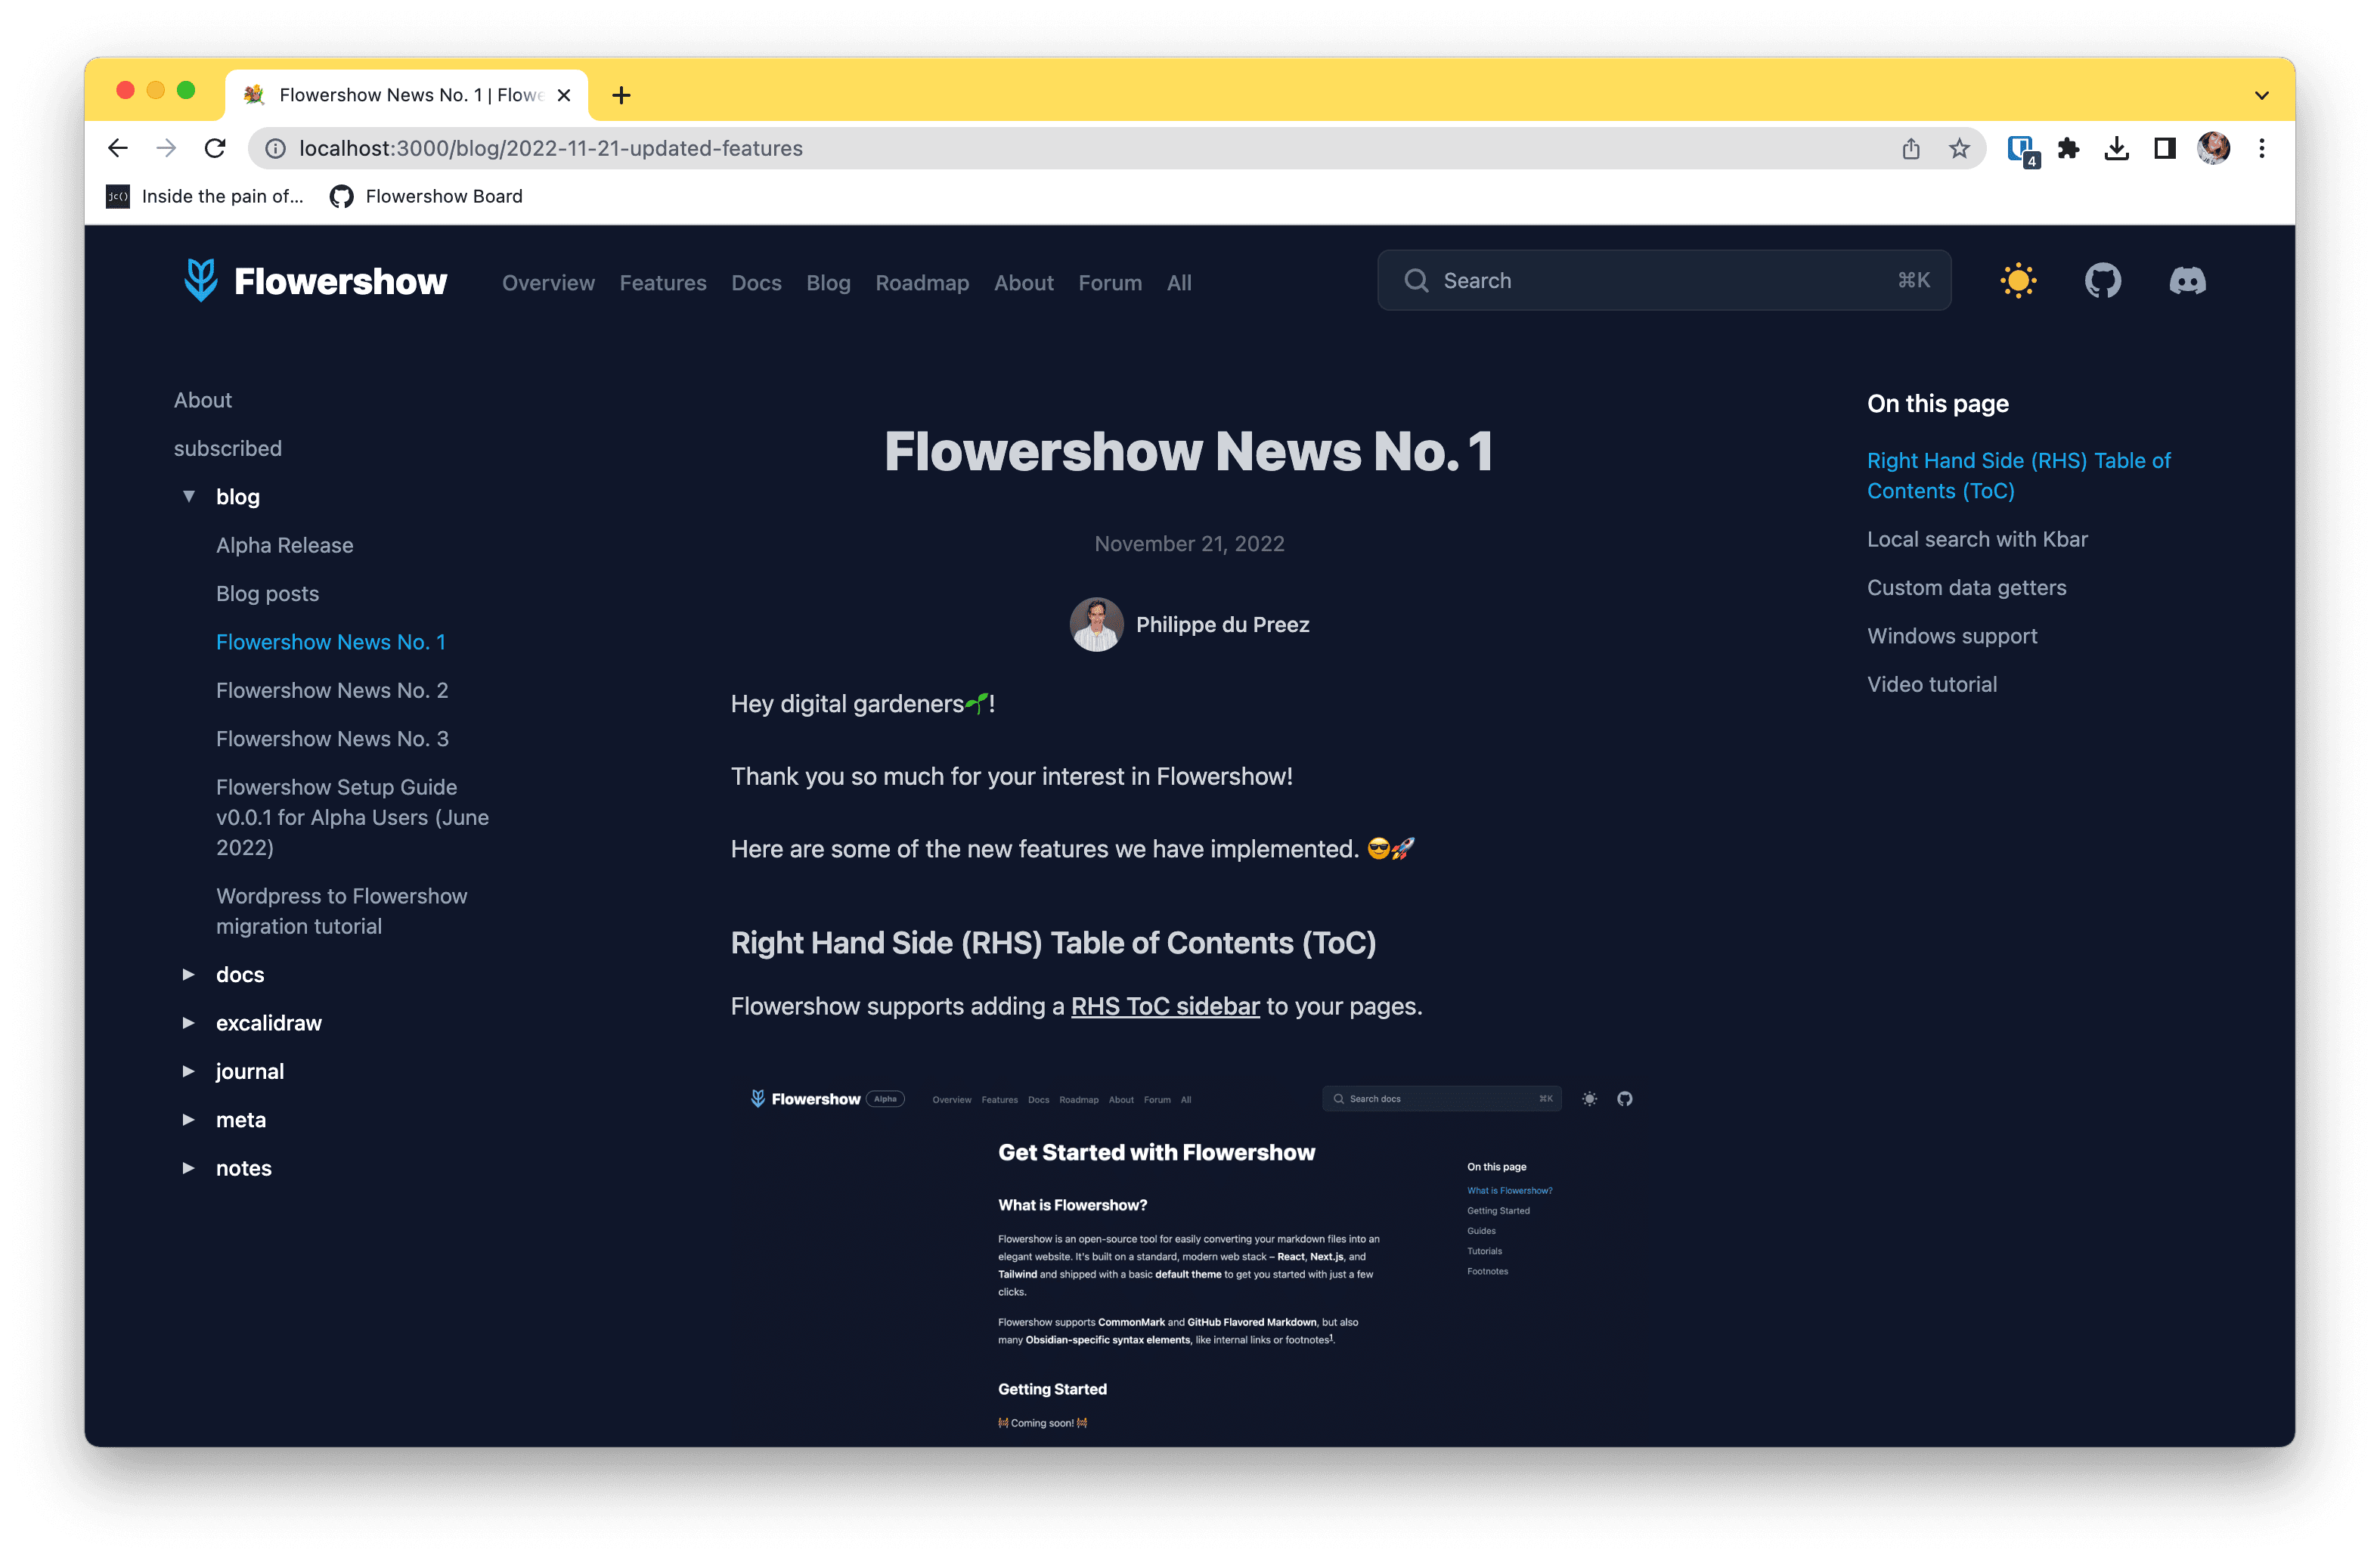Click the search magnifier icon in the header
The width and height of the screenshot is (2380, 1559).
(x=1416, y=281)
